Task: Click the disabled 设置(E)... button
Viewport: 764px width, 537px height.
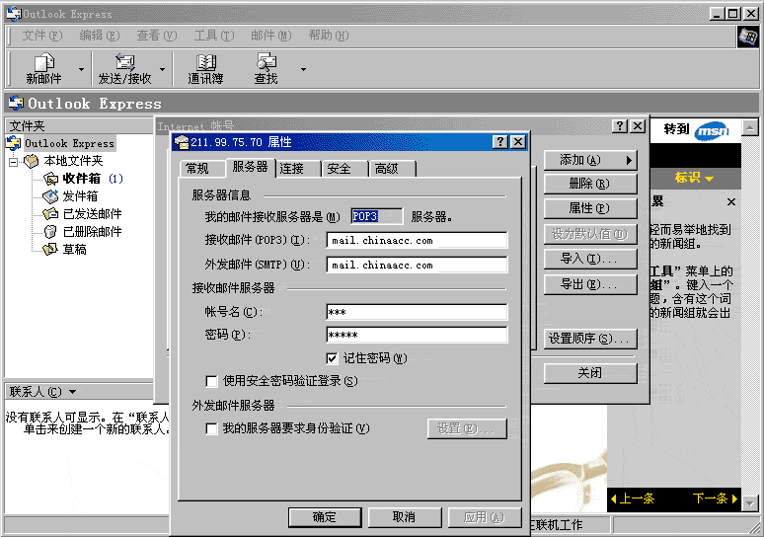Action: coord(467,428)
